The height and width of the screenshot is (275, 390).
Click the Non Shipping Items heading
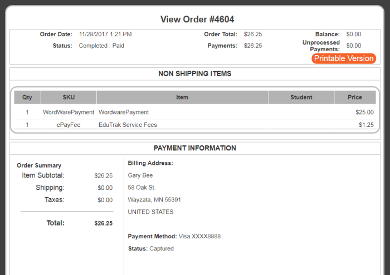195,73
